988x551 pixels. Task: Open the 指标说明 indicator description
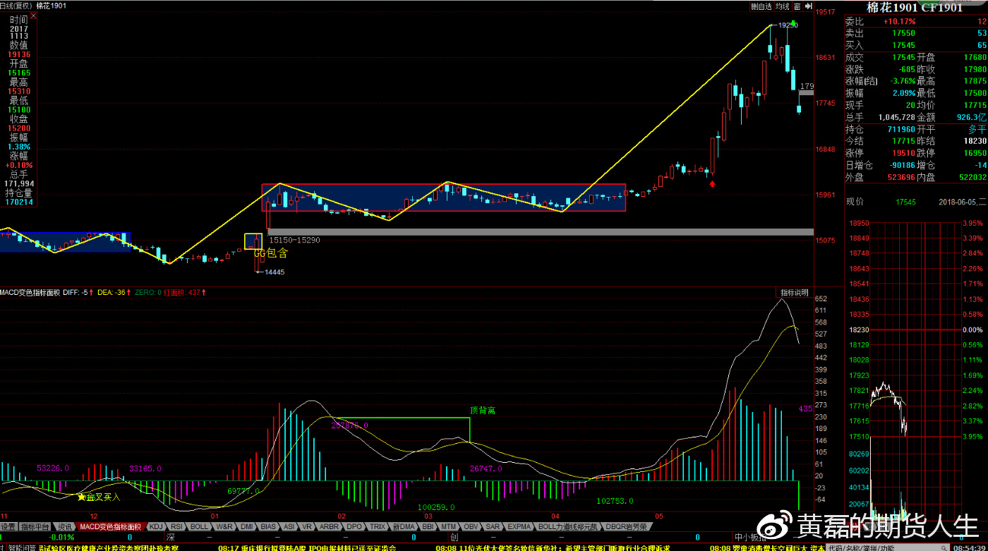[x=794, y=293]
